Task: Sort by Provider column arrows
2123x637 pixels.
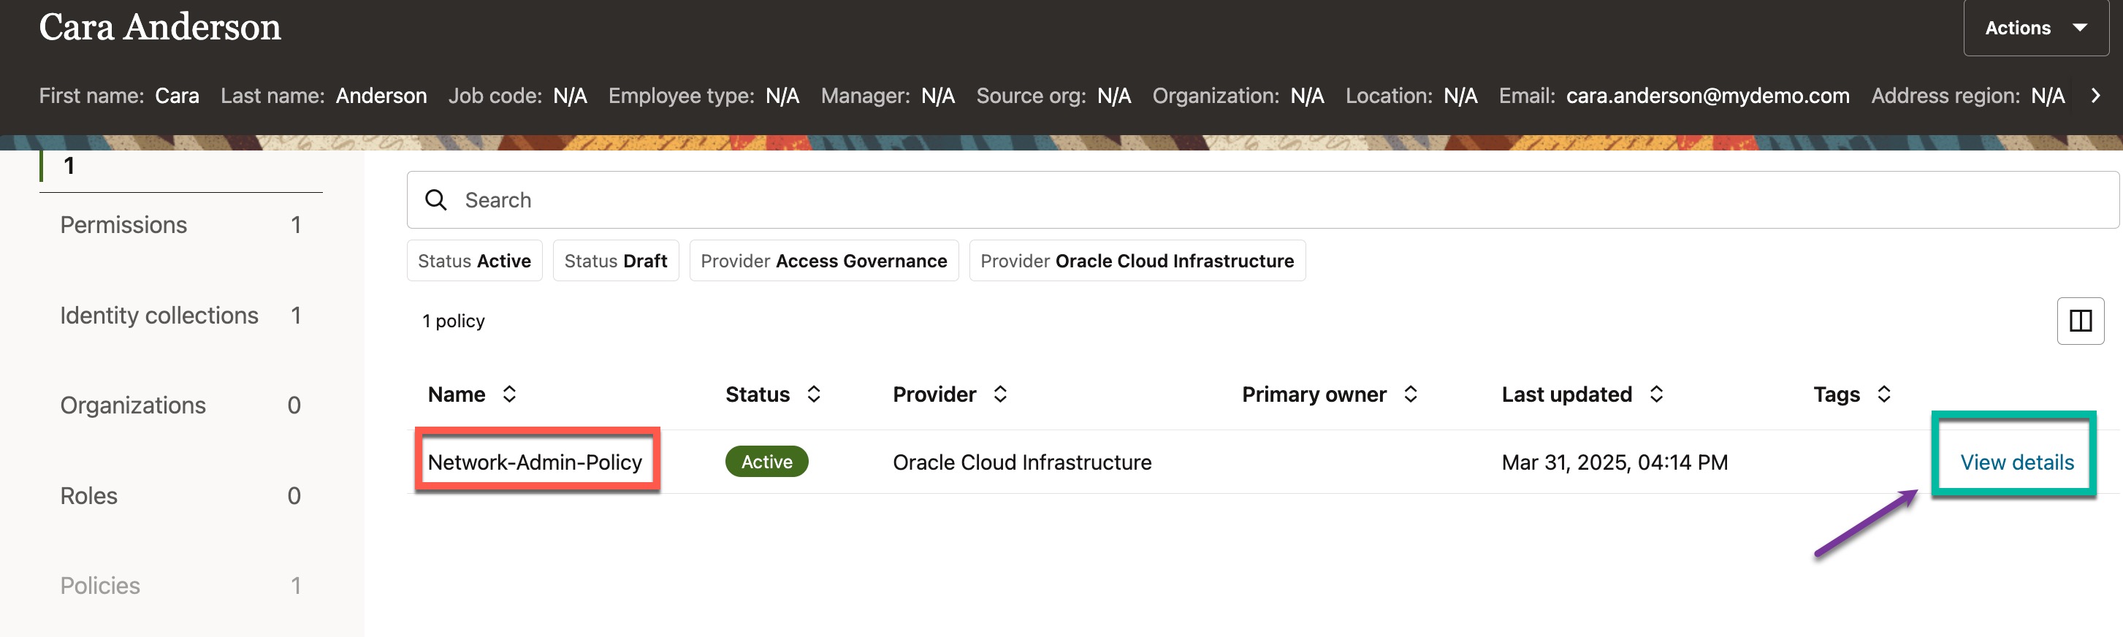Action: [x=999, y=394]
